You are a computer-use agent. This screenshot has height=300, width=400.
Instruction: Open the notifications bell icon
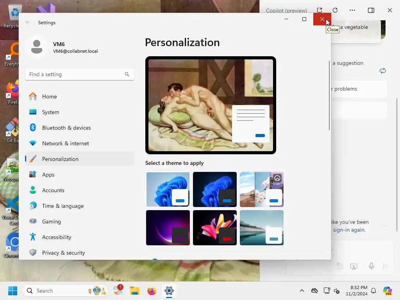[x=373, y=291]
